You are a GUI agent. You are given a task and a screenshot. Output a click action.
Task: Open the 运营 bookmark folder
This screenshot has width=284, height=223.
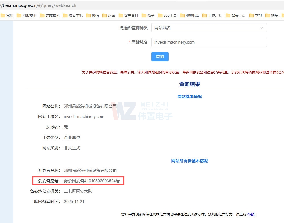pyautogui.click(x=109, y=16)
